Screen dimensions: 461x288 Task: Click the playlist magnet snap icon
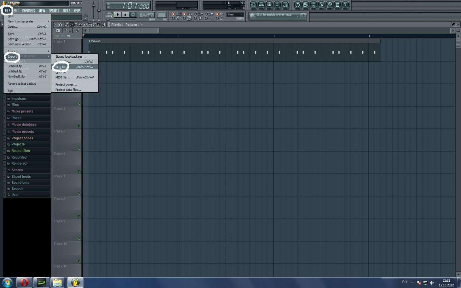click(61, 25)
